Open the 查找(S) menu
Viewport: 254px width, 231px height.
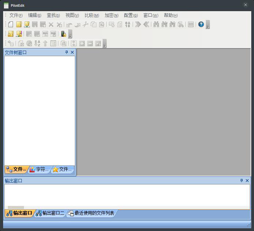coord(53,15)
